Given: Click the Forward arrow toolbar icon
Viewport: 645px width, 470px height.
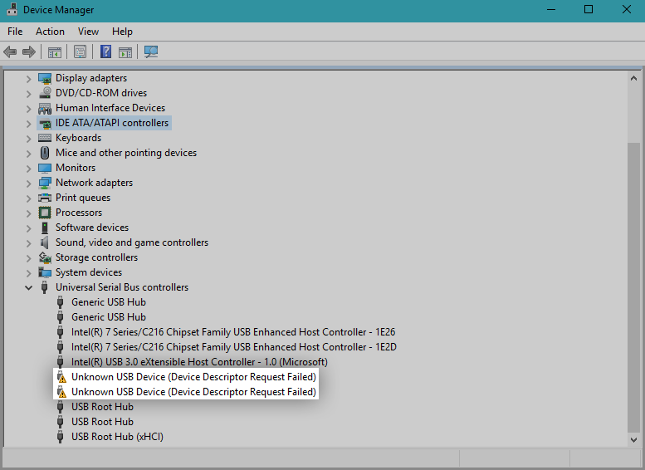Looking at the screenshot, I should point(29,51).
